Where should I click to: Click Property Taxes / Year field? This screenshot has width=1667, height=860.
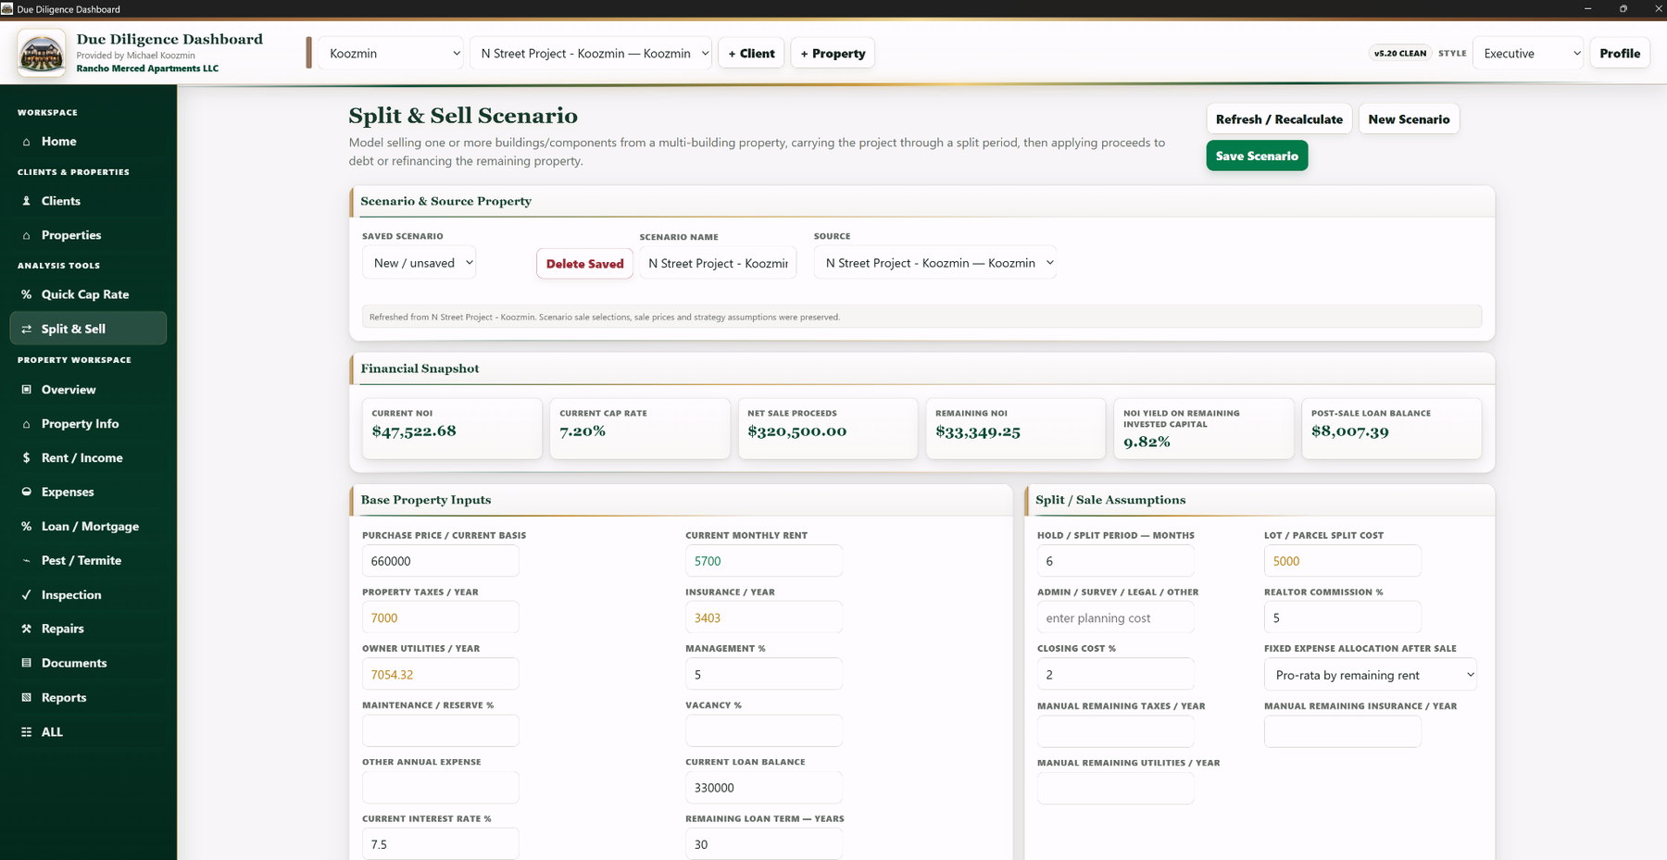440,617
